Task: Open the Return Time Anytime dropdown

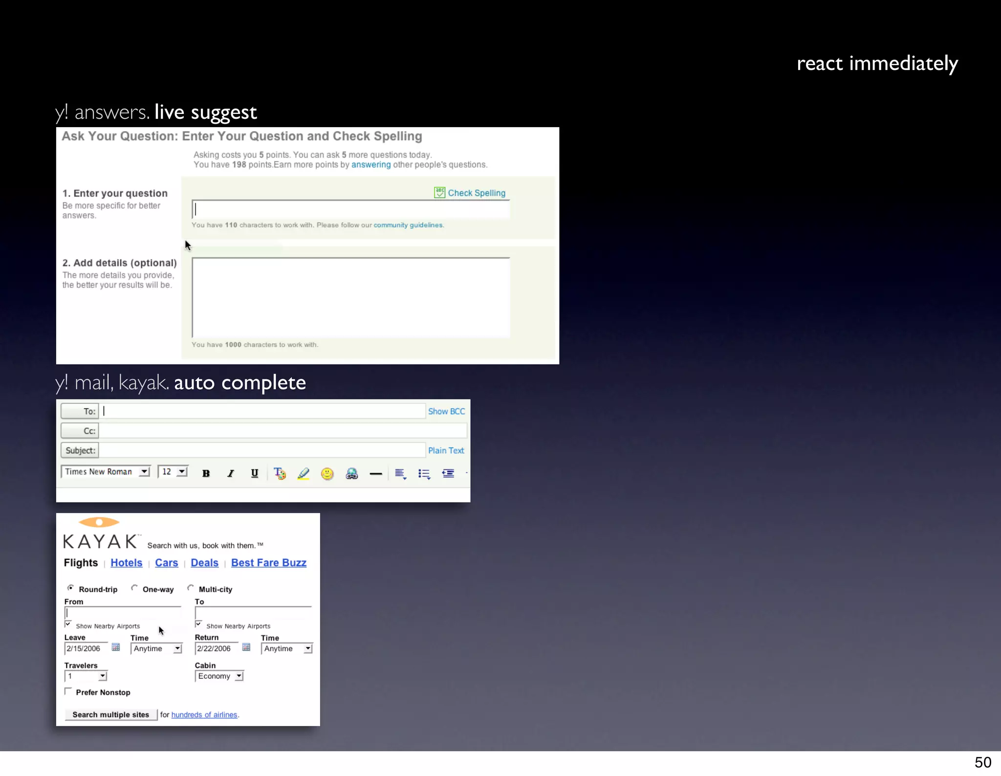Action: (x=287, y=649)
